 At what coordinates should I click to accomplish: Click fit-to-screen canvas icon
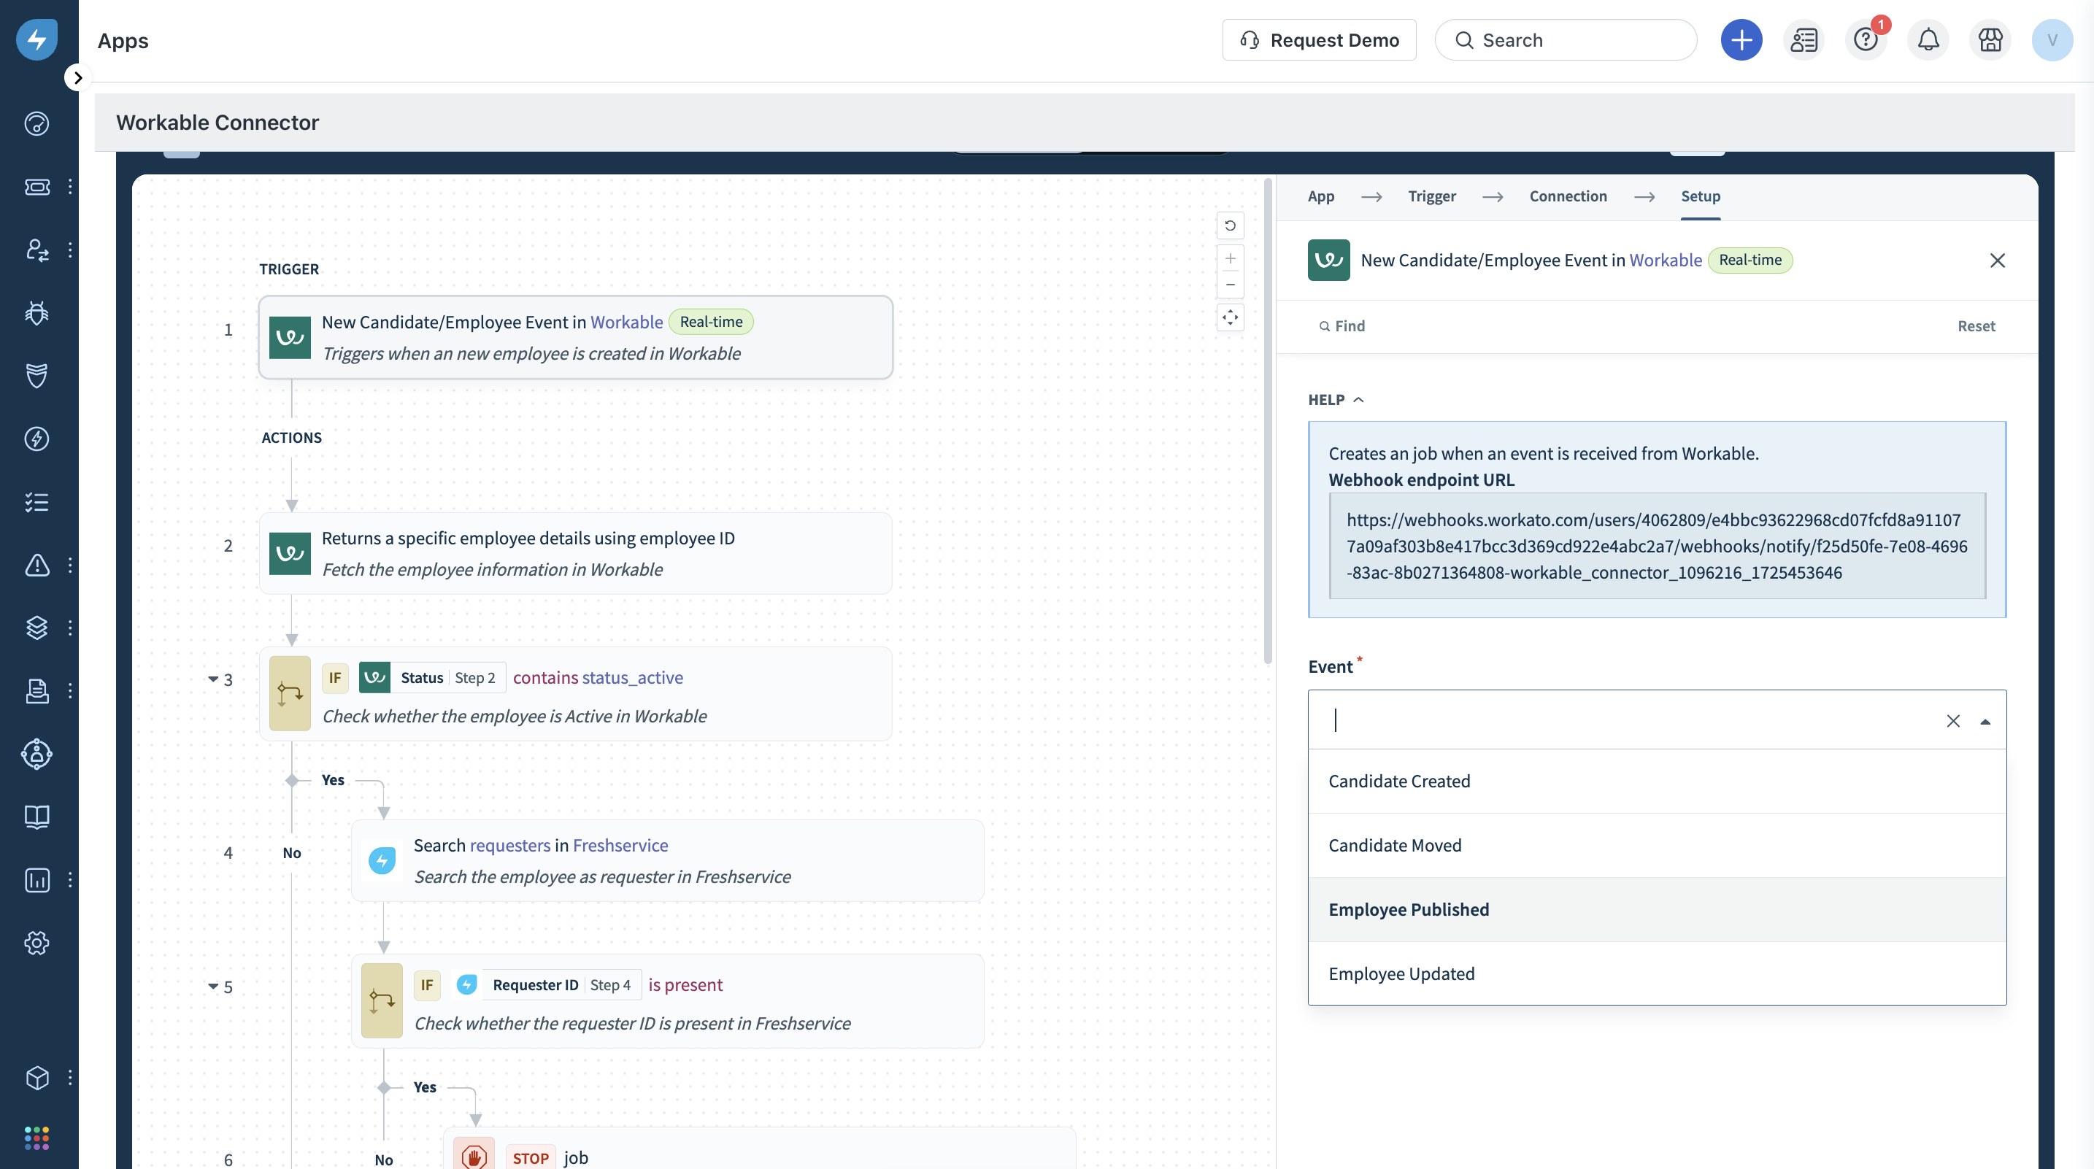[x=1230, y=317]
